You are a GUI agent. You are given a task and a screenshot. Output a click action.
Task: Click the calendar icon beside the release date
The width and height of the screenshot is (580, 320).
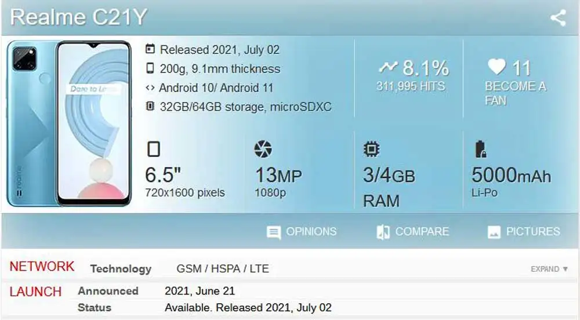click(x=150, y=49)
